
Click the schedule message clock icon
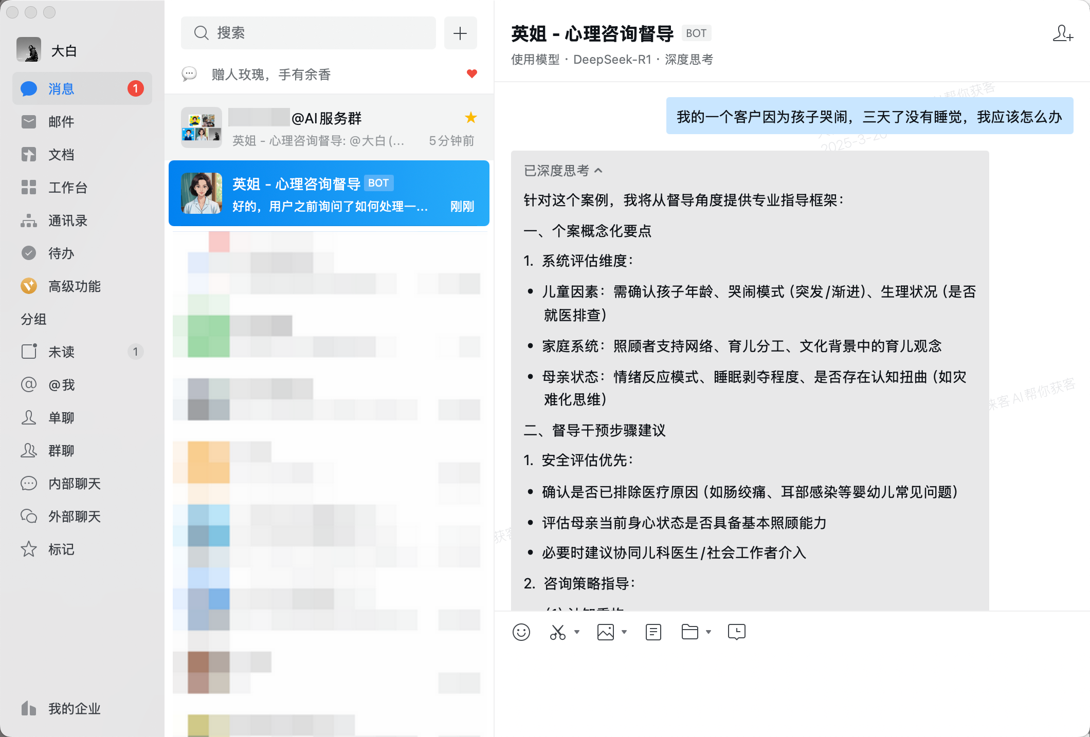[736, 632]
